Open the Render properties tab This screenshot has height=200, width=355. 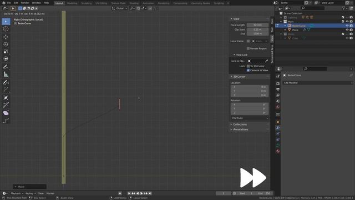[x=278, y=84]
